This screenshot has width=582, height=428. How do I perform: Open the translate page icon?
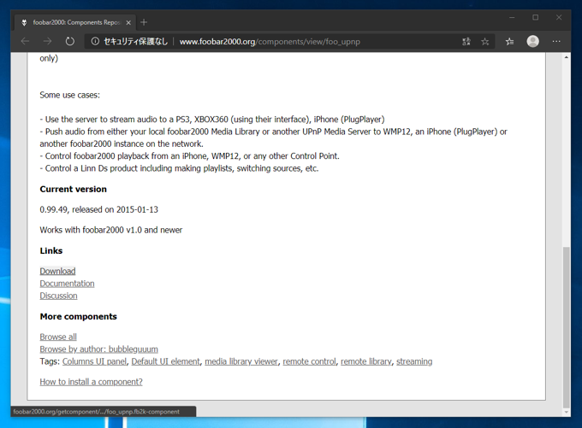466,42
